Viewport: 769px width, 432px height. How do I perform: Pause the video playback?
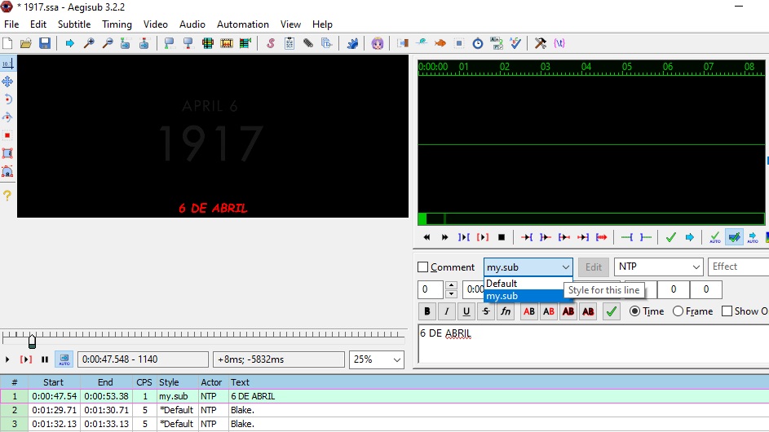45,359
